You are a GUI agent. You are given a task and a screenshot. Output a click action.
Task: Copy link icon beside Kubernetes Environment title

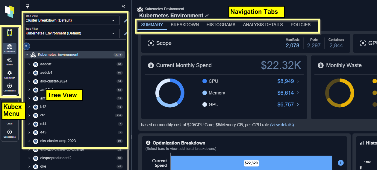pyautogui.click(x=207, y=16)
